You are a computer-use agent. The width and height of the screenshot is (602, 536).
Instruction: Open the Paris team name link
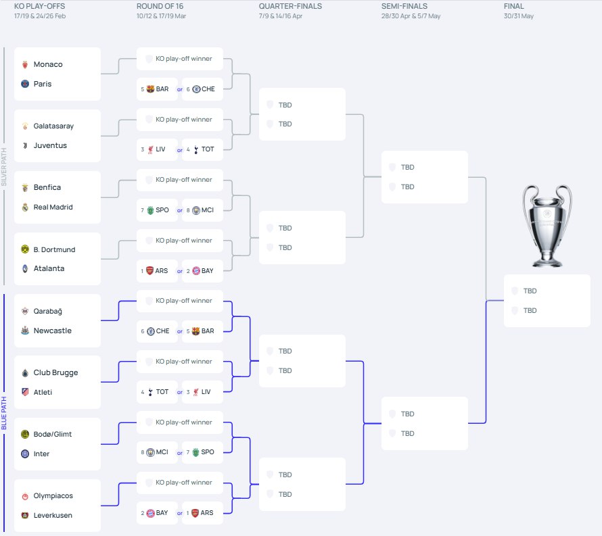tap(43, 84)
